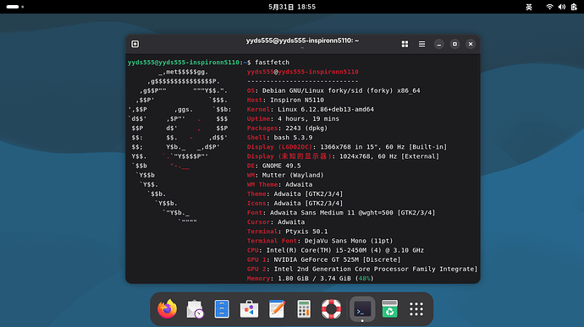Click the DE line GNOME 49.5
This screenshot has width=584, height=327.
[273, 166]
